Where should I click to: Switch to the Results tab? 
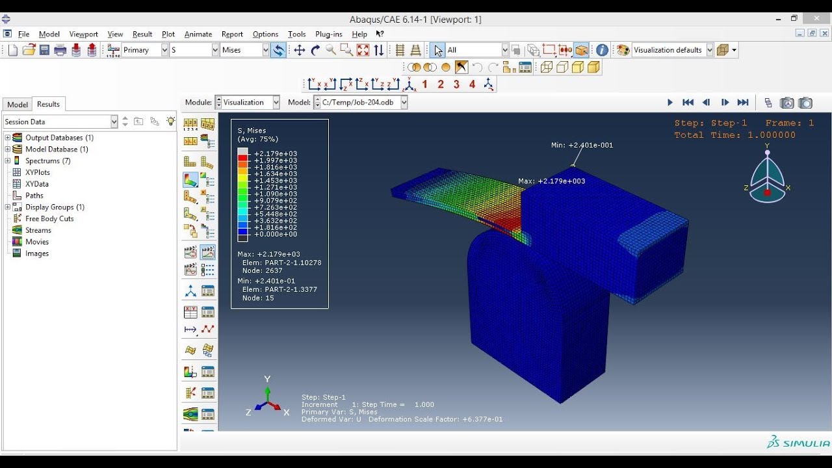(x=48, y=104)
